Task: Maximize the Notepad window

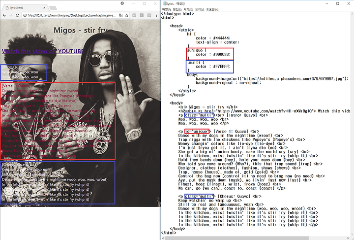Action: 338,3
